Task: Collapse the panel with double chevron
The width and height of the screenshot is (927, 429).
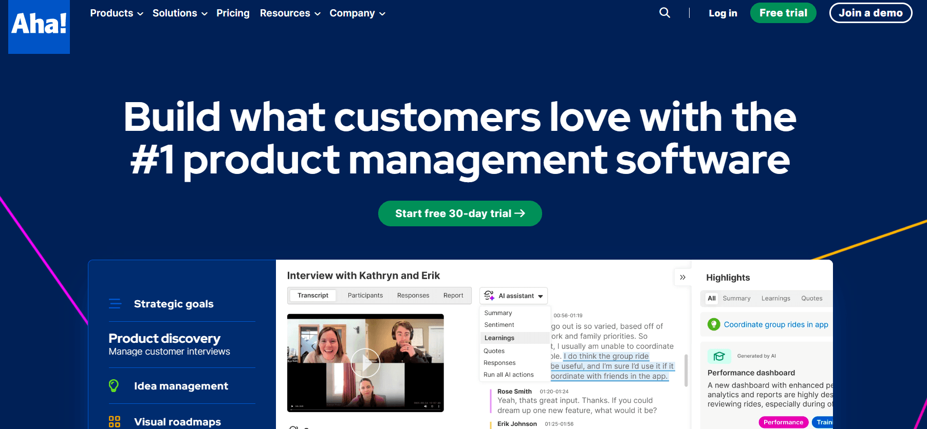Action: 682,277
